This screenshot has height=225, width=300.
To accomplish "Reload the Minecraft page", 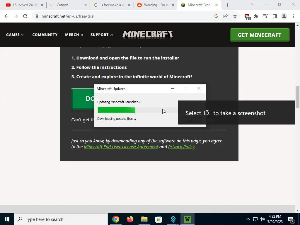I will (x=25, y=16).
